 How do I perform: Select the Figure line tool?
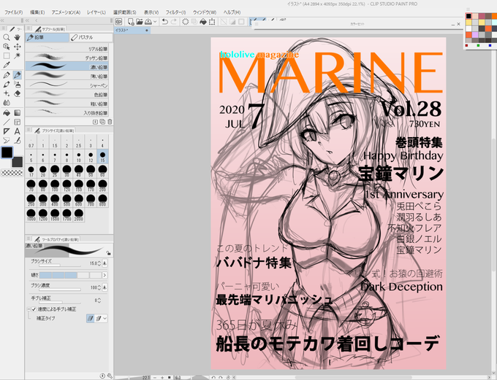[x=6, y=122]
